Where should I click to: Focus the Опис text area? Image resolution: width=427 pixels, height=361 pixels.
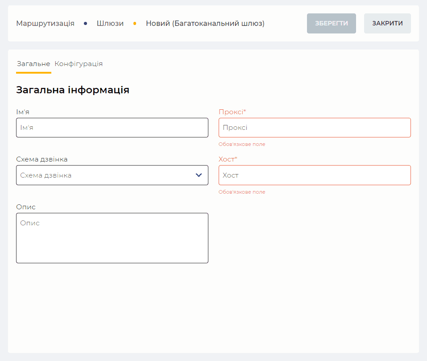(112, 238)
